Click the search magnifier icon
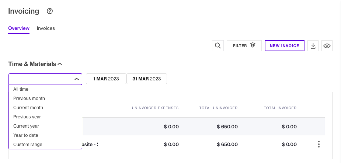 coord(218,46)
